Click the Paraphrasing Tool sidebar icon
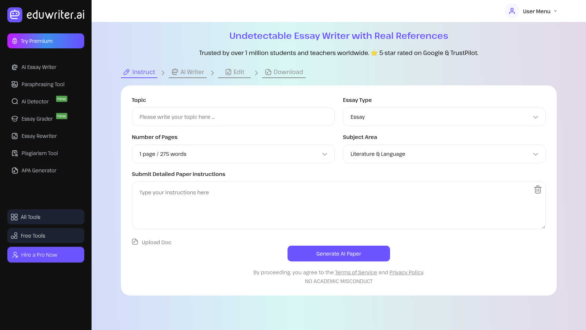586x330 pixels. tap(15, 84)
